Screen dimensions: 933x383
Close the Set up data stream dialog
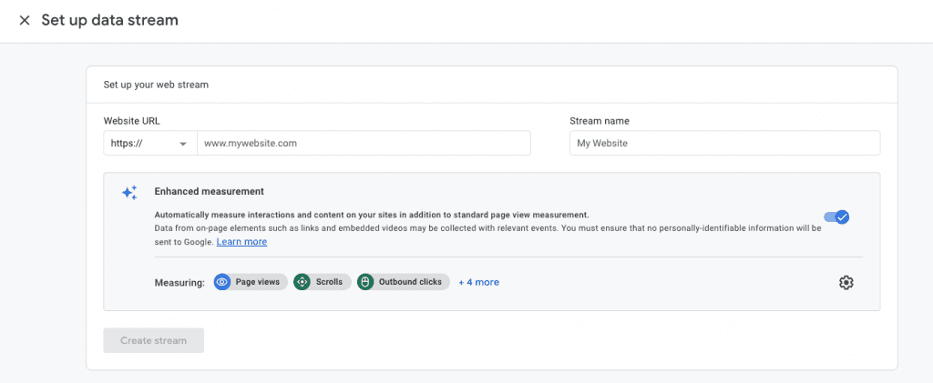[25, 20]
